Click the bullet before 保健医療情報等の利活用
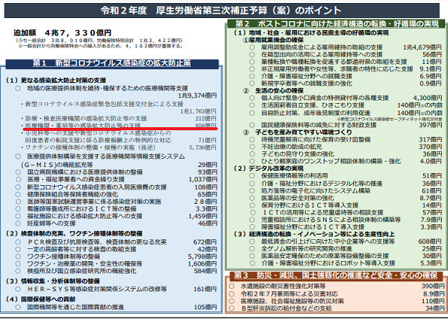This screenshot has width=448, height=319. (x=251, y=176)
